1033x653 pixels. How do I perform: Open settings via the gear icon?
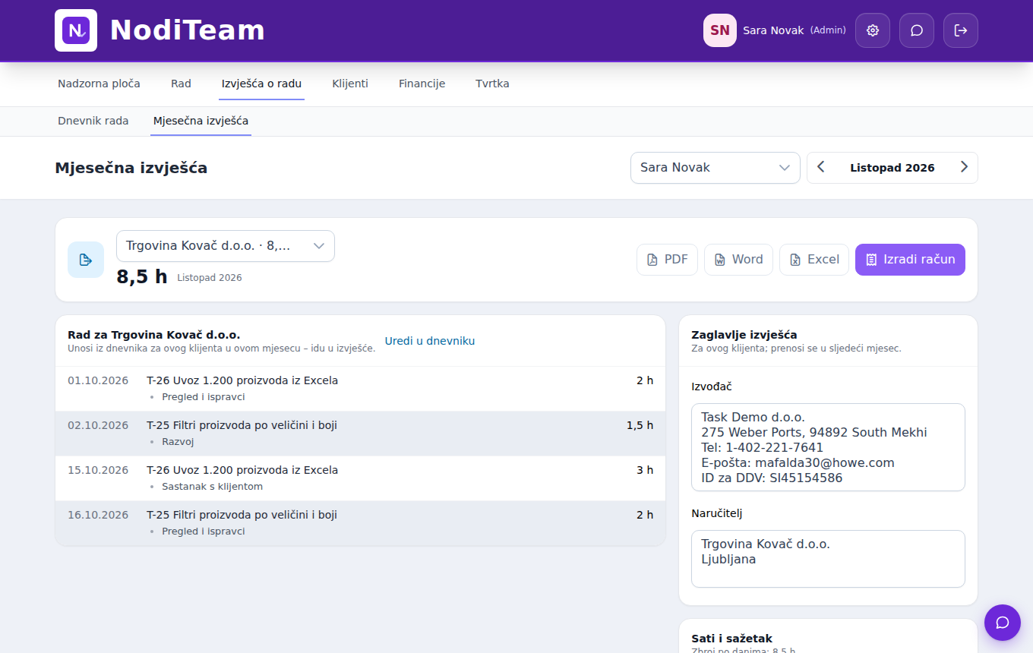tap(873, 30)
